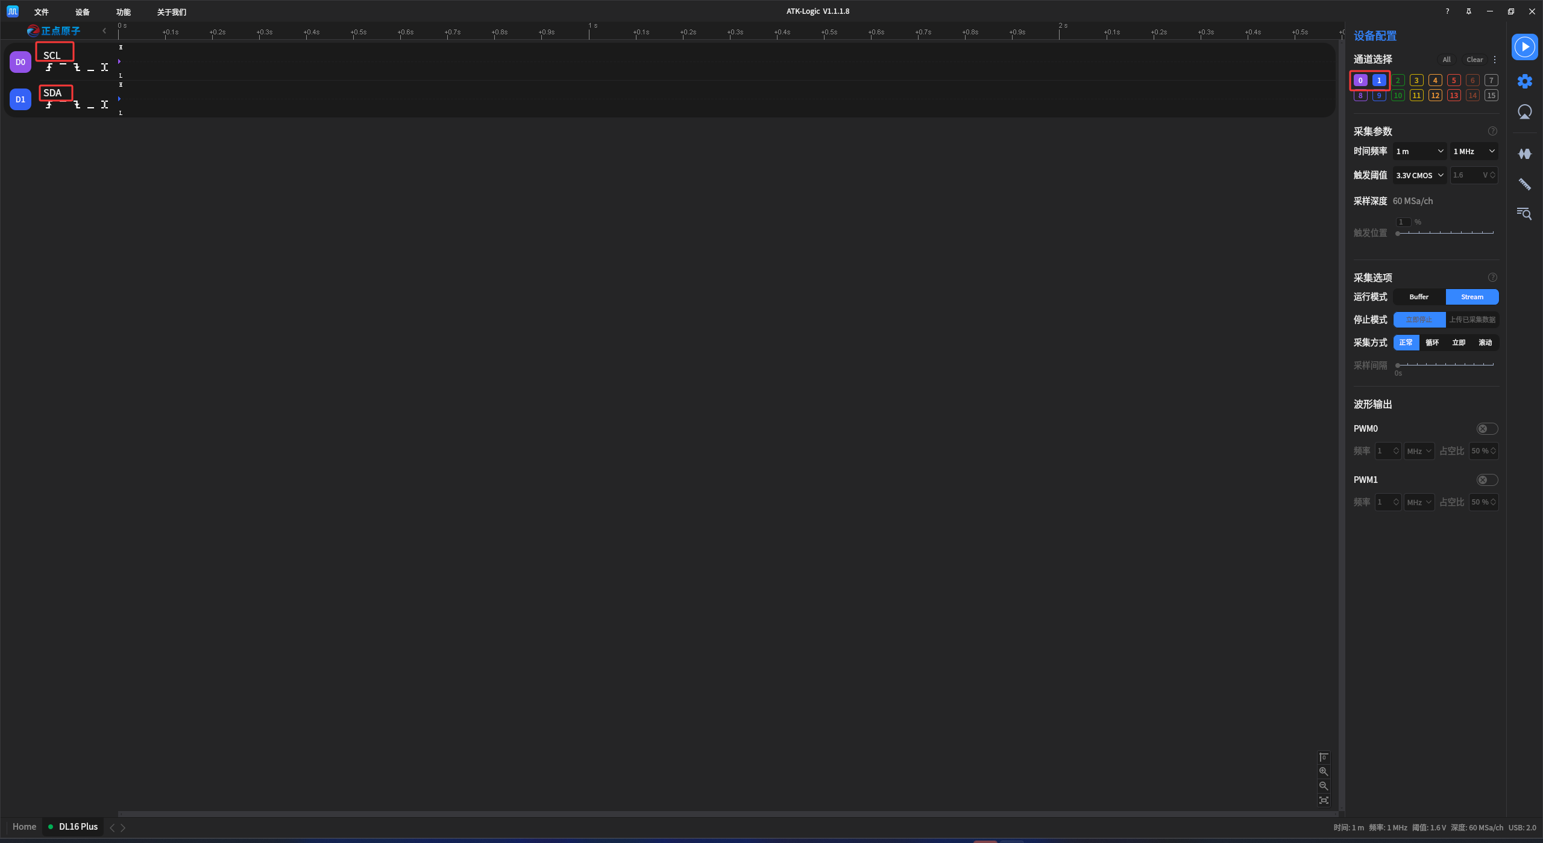The width and height of the screenshot is (1543, 843).
Task: Turn on PWM0 waveform output switch
Action: [x=1487, y=429]
